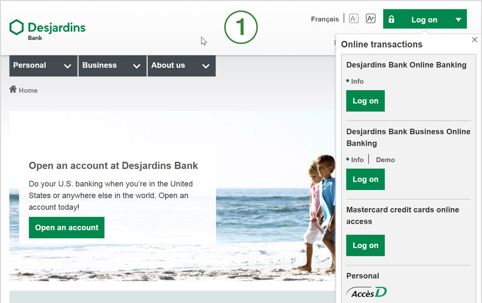Click the Desjardins Bank hexagon logo
The height and width of the screenshot is (303, 482).
pos(16,27)
